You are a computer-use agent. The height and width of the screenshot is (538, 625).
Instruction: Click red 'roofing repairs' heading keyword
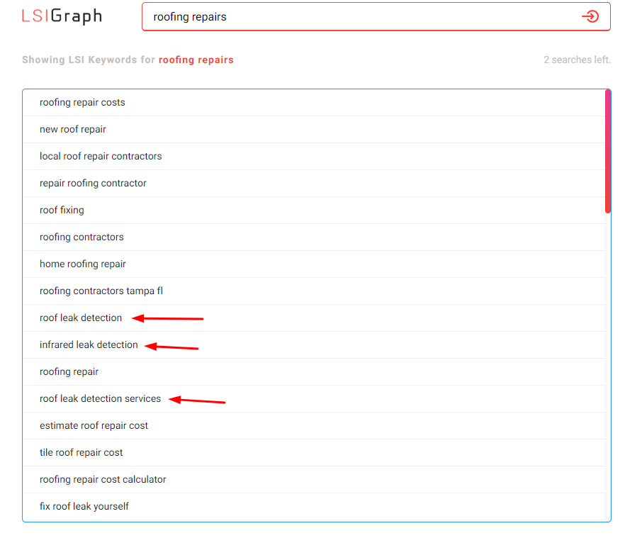click(x=196, y=60)
